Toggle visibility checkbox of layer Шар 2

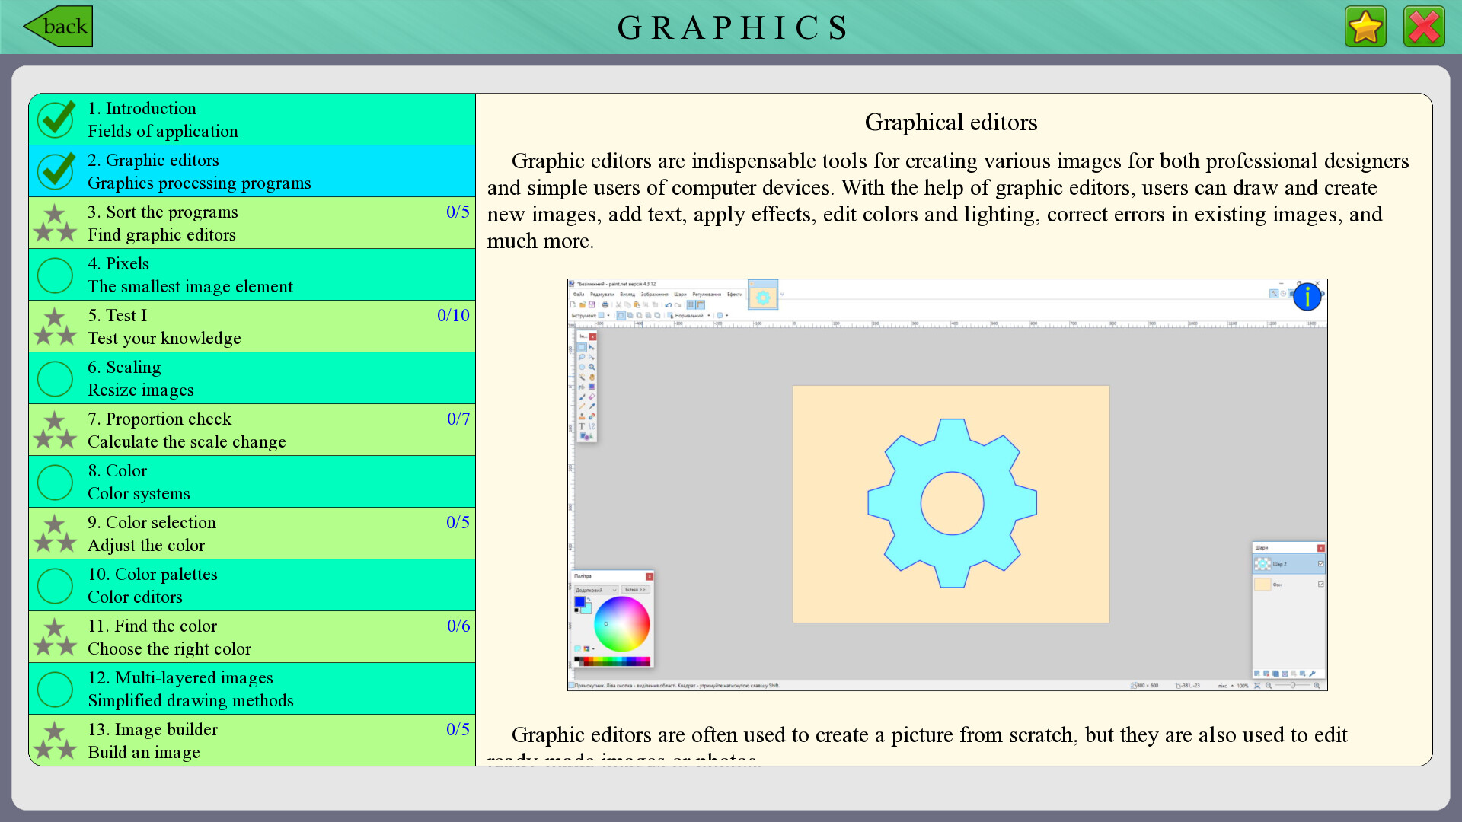(x=1321, y=563)
